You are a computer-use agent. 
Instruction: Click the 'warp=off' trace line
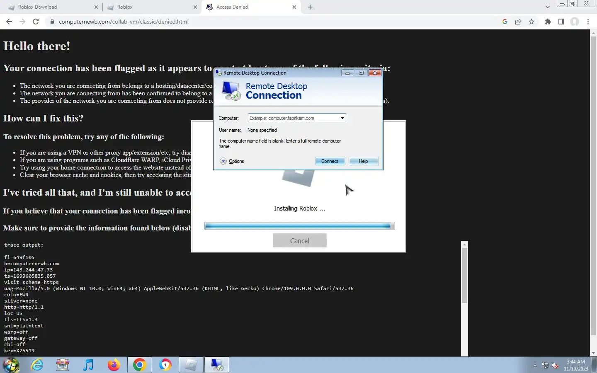pos(16,332)
